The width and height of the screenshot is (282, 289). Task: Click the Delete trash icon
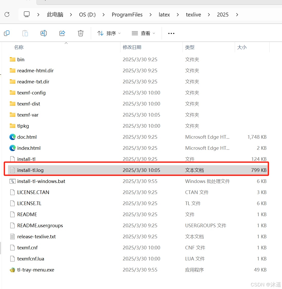tap(81, 33)
